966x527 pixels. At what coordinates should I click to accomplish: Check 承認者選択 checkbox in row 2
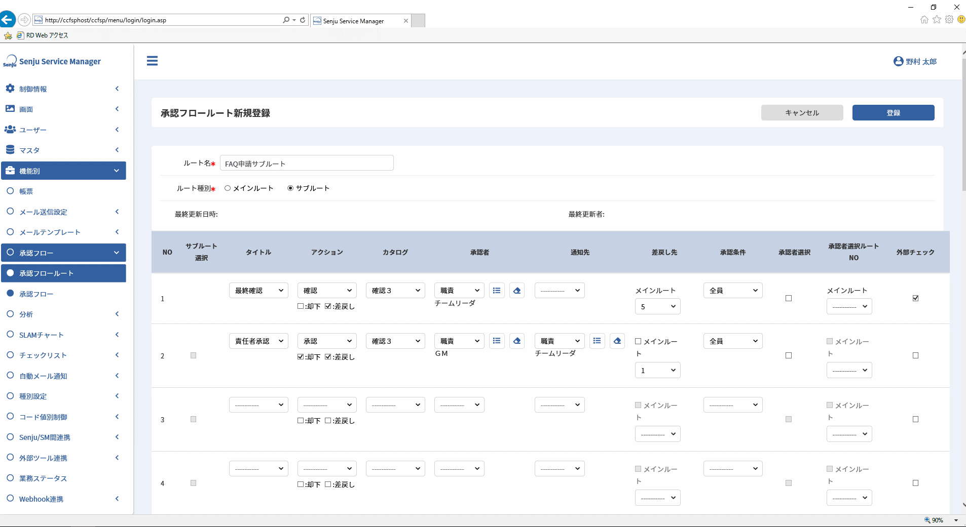[789, 355]
